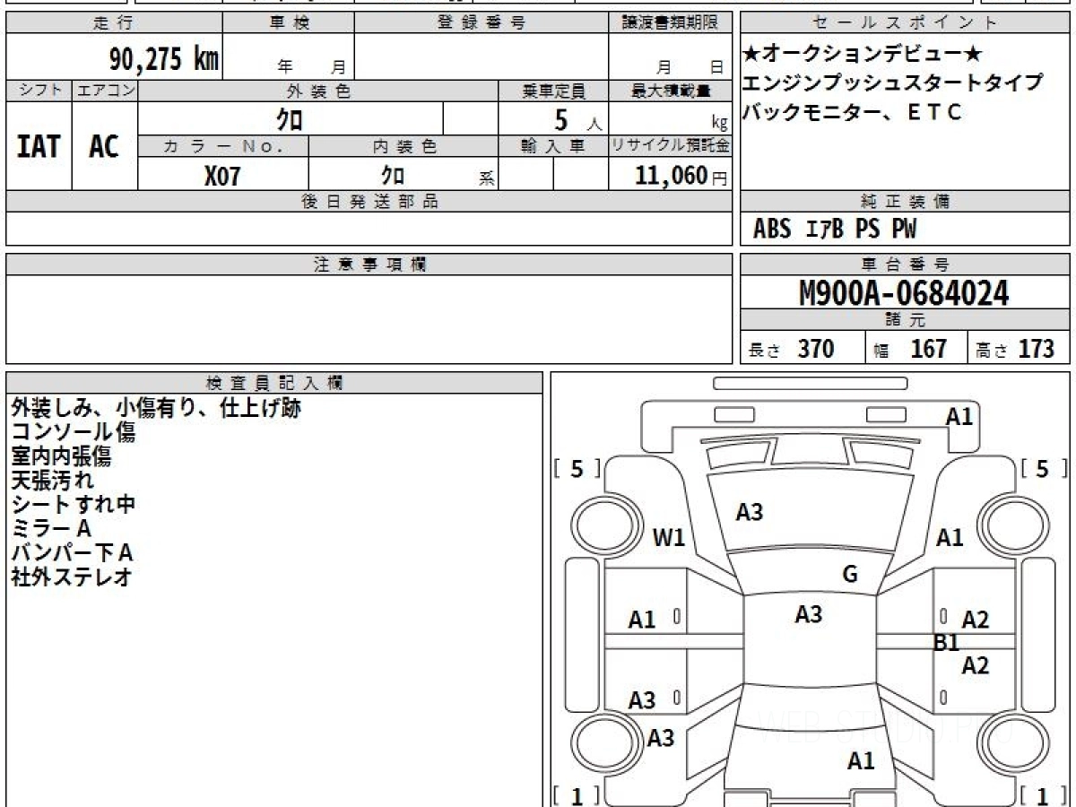Select the 社外ステレオ note
Viewport: 1076px width, 807px height.
(x=72, y=577)
